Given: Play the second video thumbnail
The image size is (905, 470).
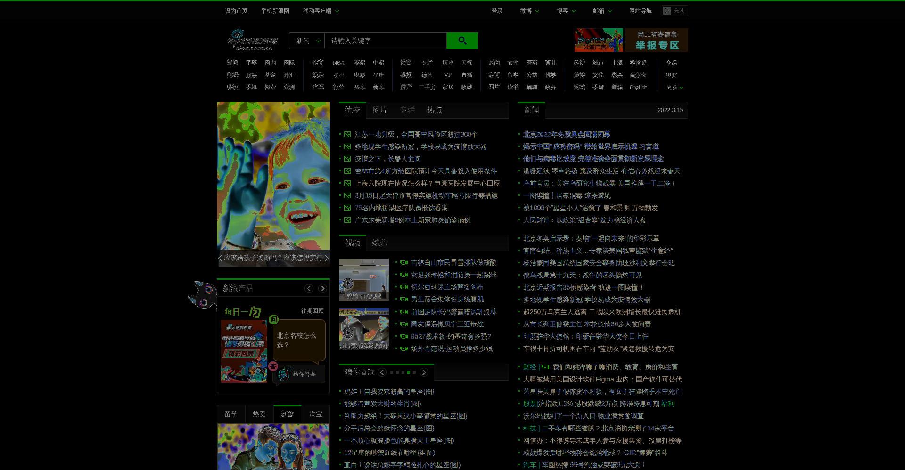Looking at the screenshot, I should [x=364, y=329].
